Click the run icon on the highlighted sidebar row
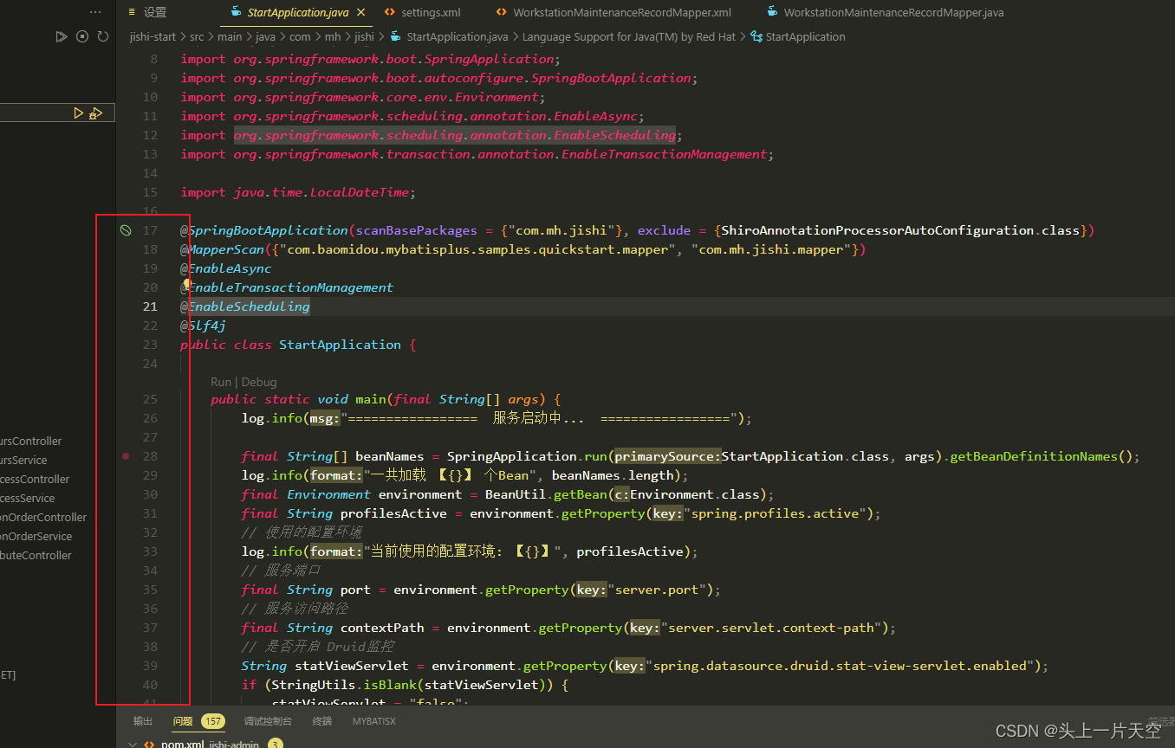The height and width of the screenshot is (748, 1175). pyautogui.click(x=79, y=113)
